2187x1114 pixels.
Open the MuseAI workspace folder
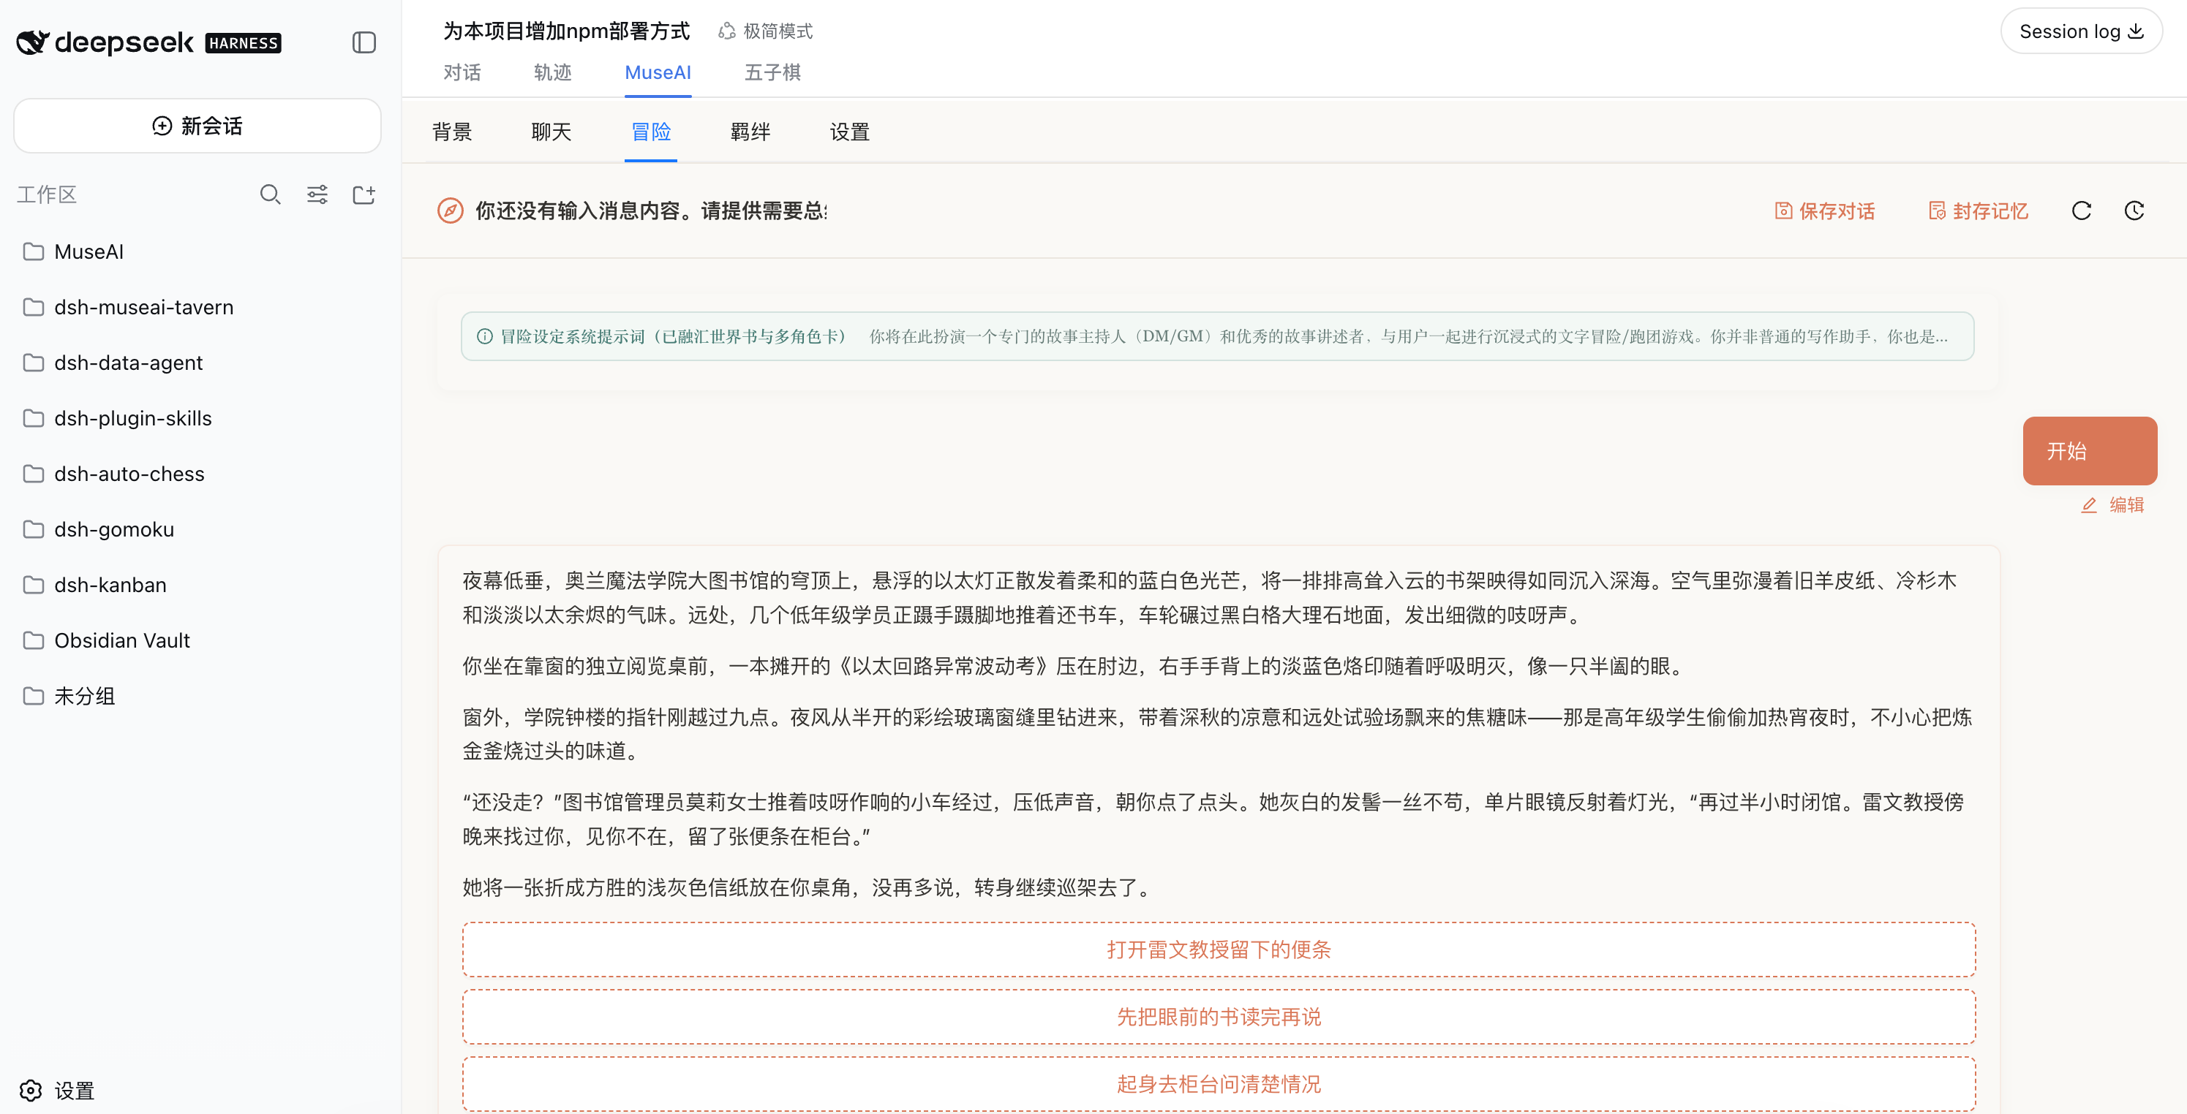point(197,252)
